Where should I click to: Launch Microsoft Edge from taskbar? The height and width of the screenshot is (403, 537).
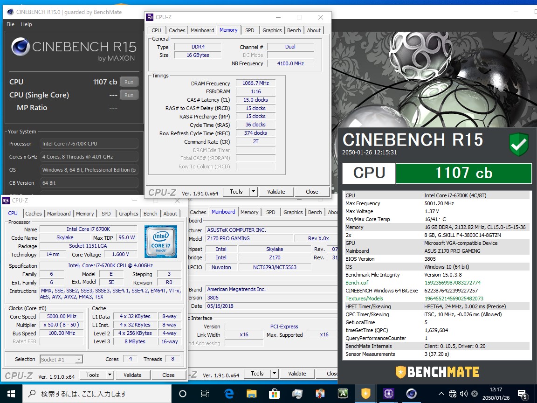pos(228,394)
